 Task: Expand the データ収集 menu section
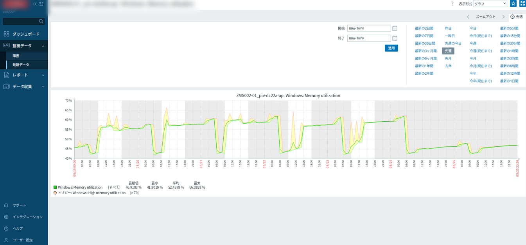24,86
